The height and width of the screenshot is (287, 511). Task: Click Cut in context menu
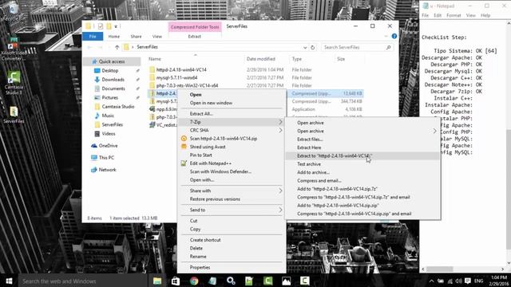coord(193,221)
